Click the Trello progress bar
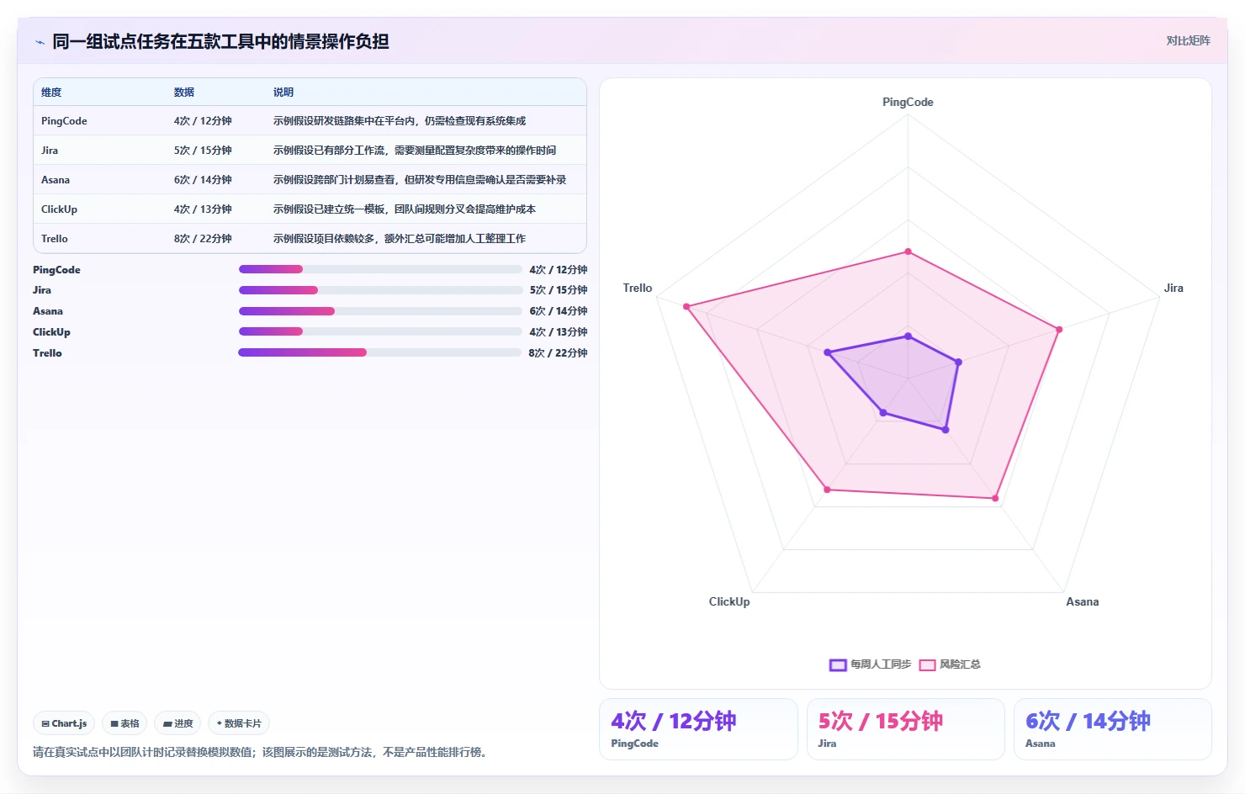The image size is (1245, 794). pos(380,352)
